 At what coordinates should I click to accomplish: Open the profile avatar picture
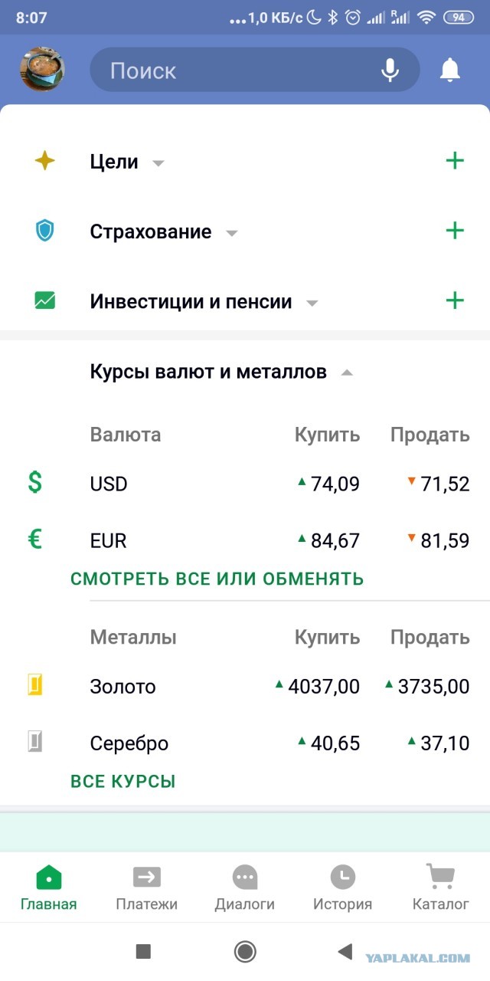point(42,70)
